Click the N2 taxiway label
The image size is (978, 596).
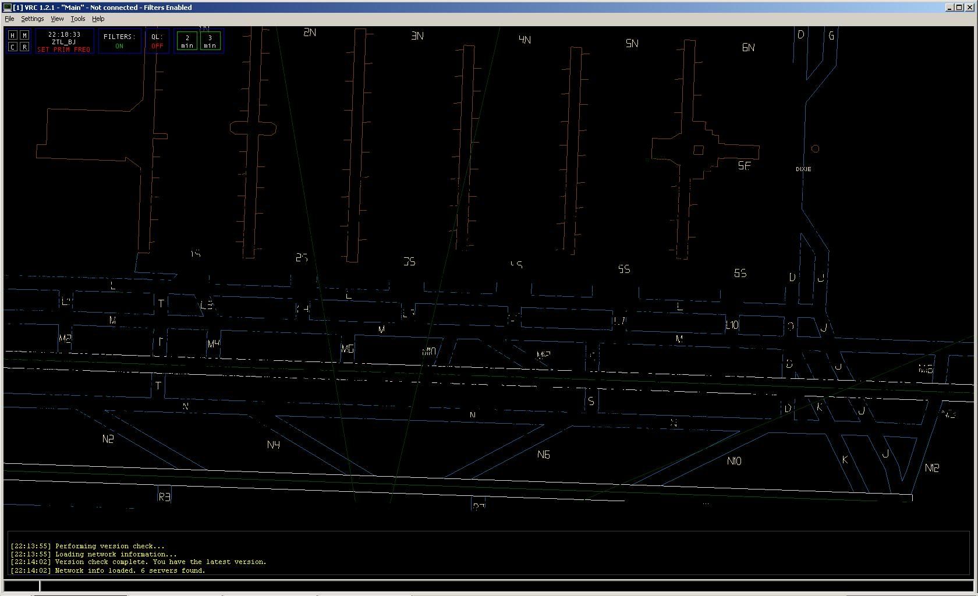pos(108,439)
